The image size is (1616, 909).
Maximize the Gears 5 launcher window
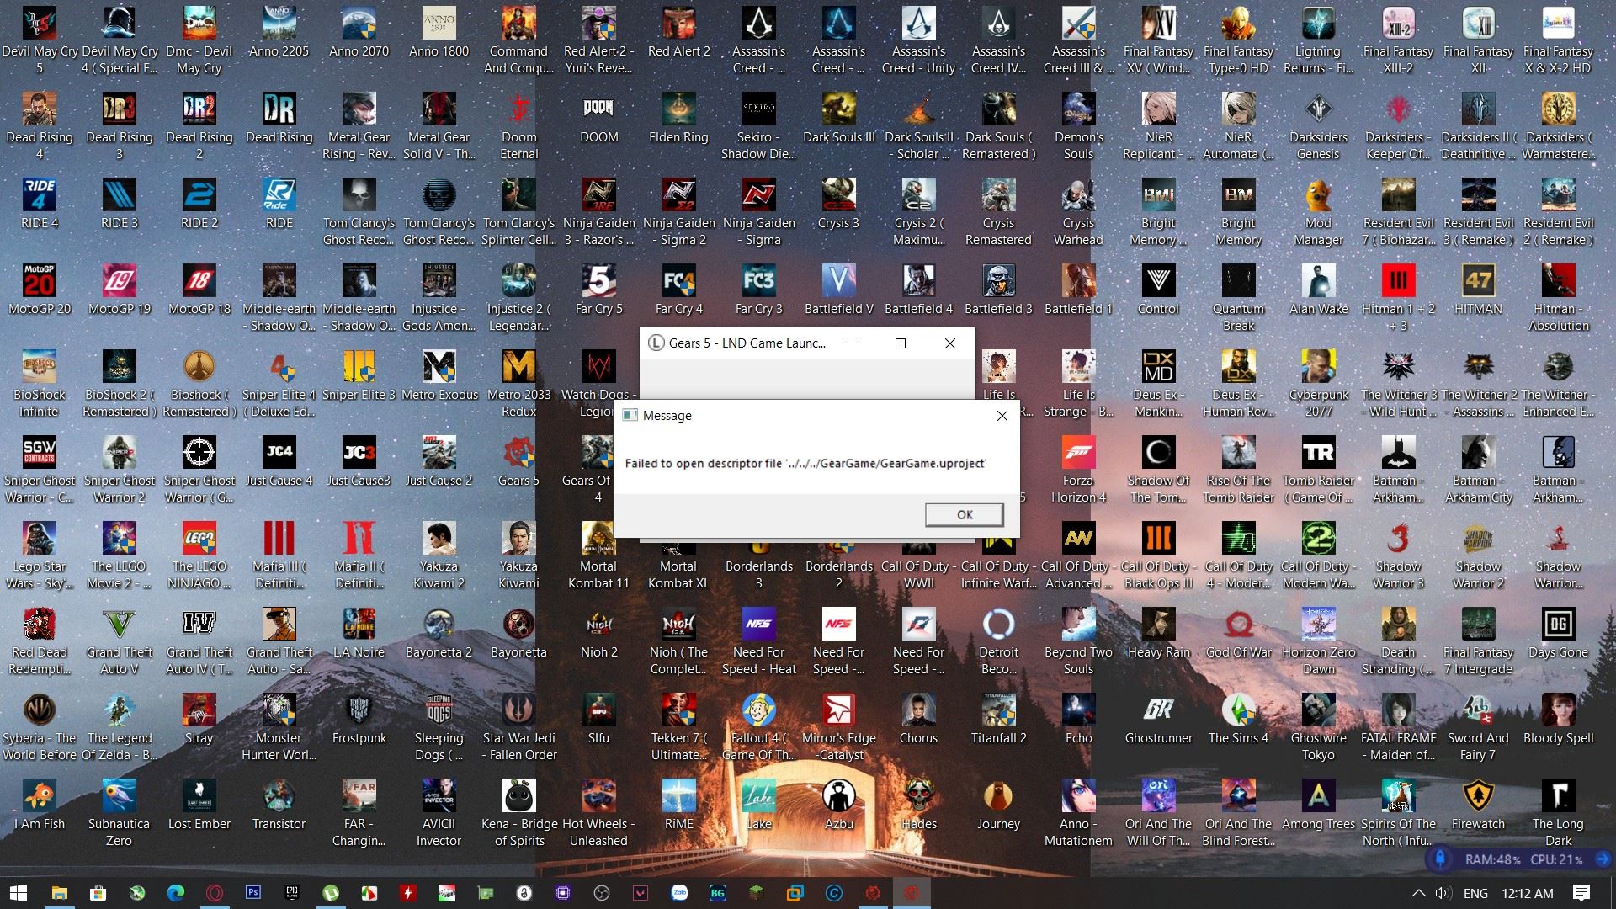[900, 343]
